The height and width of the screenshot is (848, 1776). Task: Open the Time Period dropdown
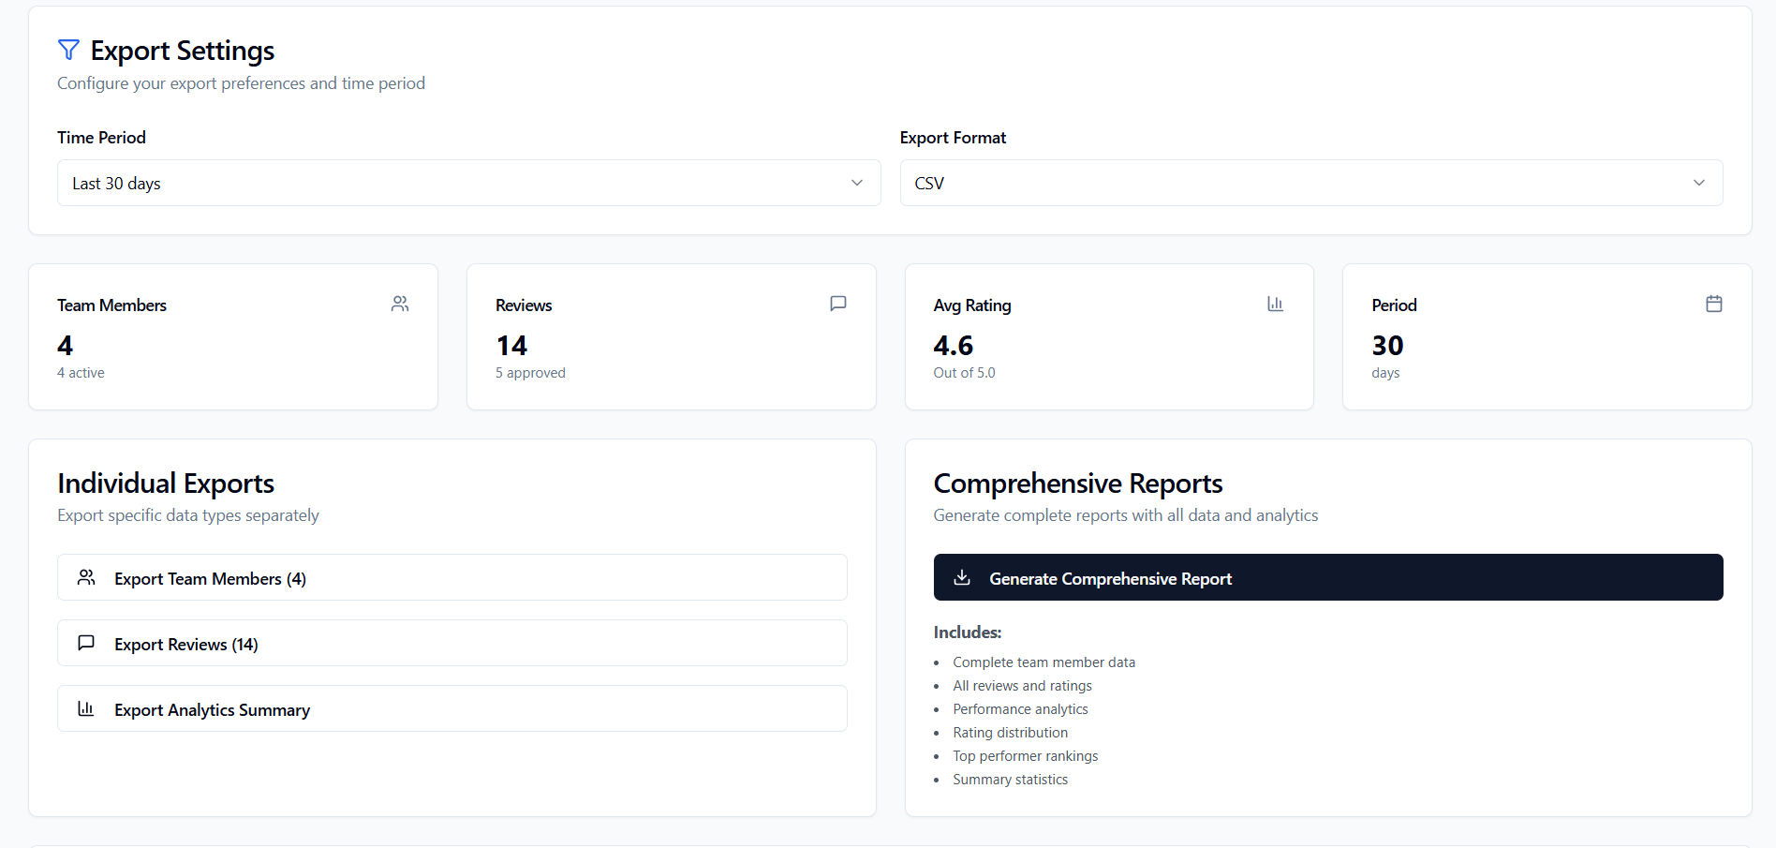click(x=468, y=183)
